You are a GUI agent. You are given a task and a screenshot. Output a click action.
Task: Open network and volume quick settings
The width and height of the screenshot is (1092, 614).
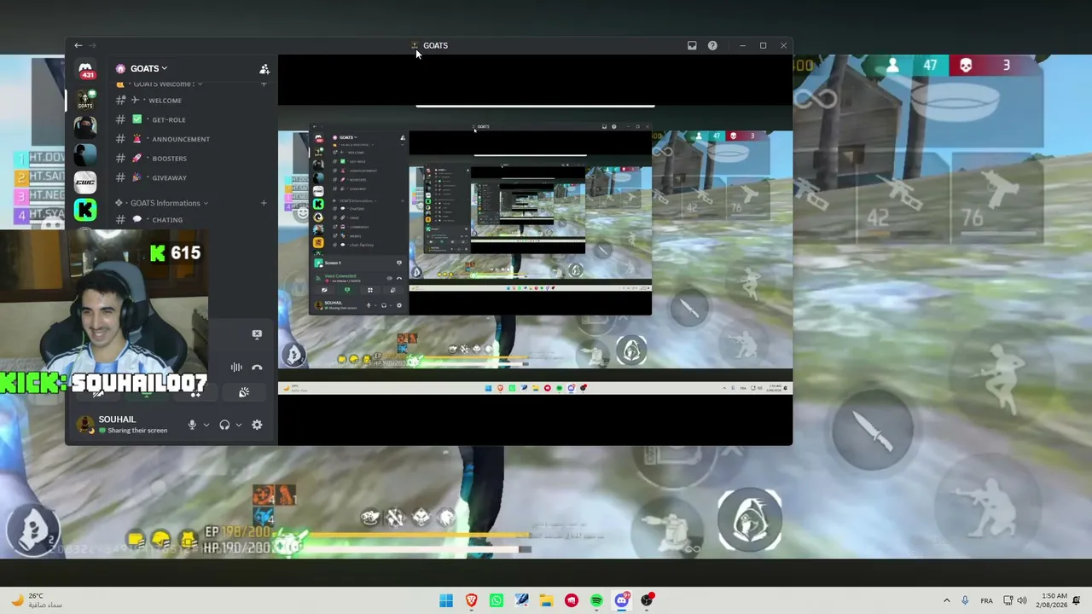(x=1014, y=600)
